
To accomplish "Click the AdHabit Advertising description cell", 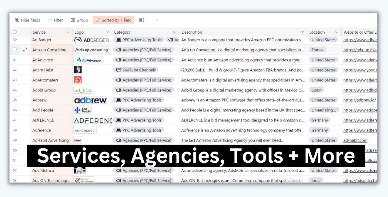I will 243,140.
